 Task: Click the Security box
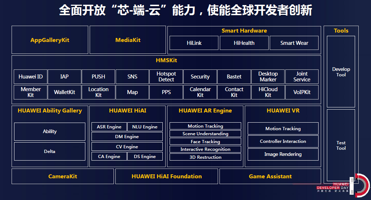(200, 76)
